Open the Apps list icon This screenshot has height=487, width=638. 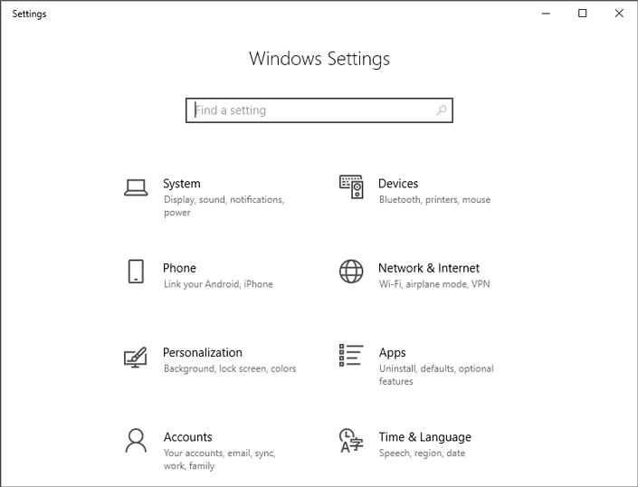pyautogui.click(x=351, y=355)
